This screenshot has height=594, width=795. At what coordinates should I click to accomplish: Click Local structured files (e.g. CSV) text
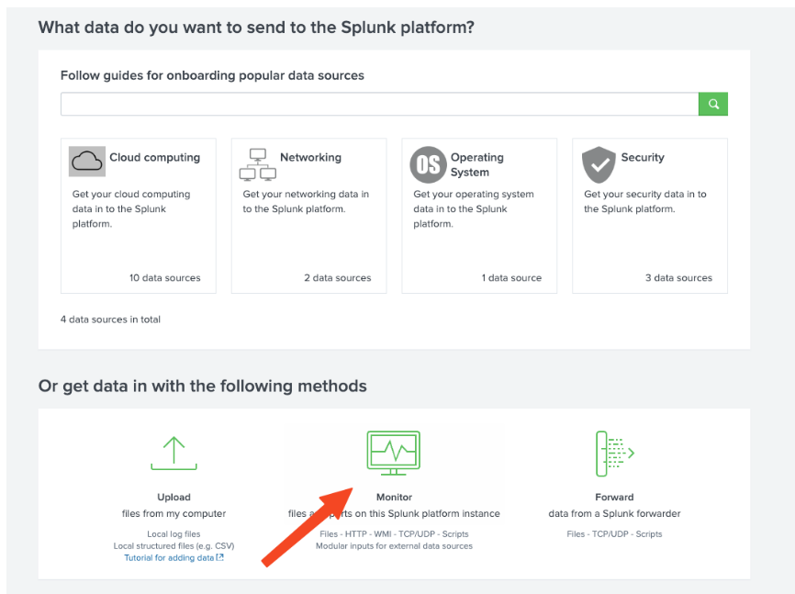[x=174, y=544]
